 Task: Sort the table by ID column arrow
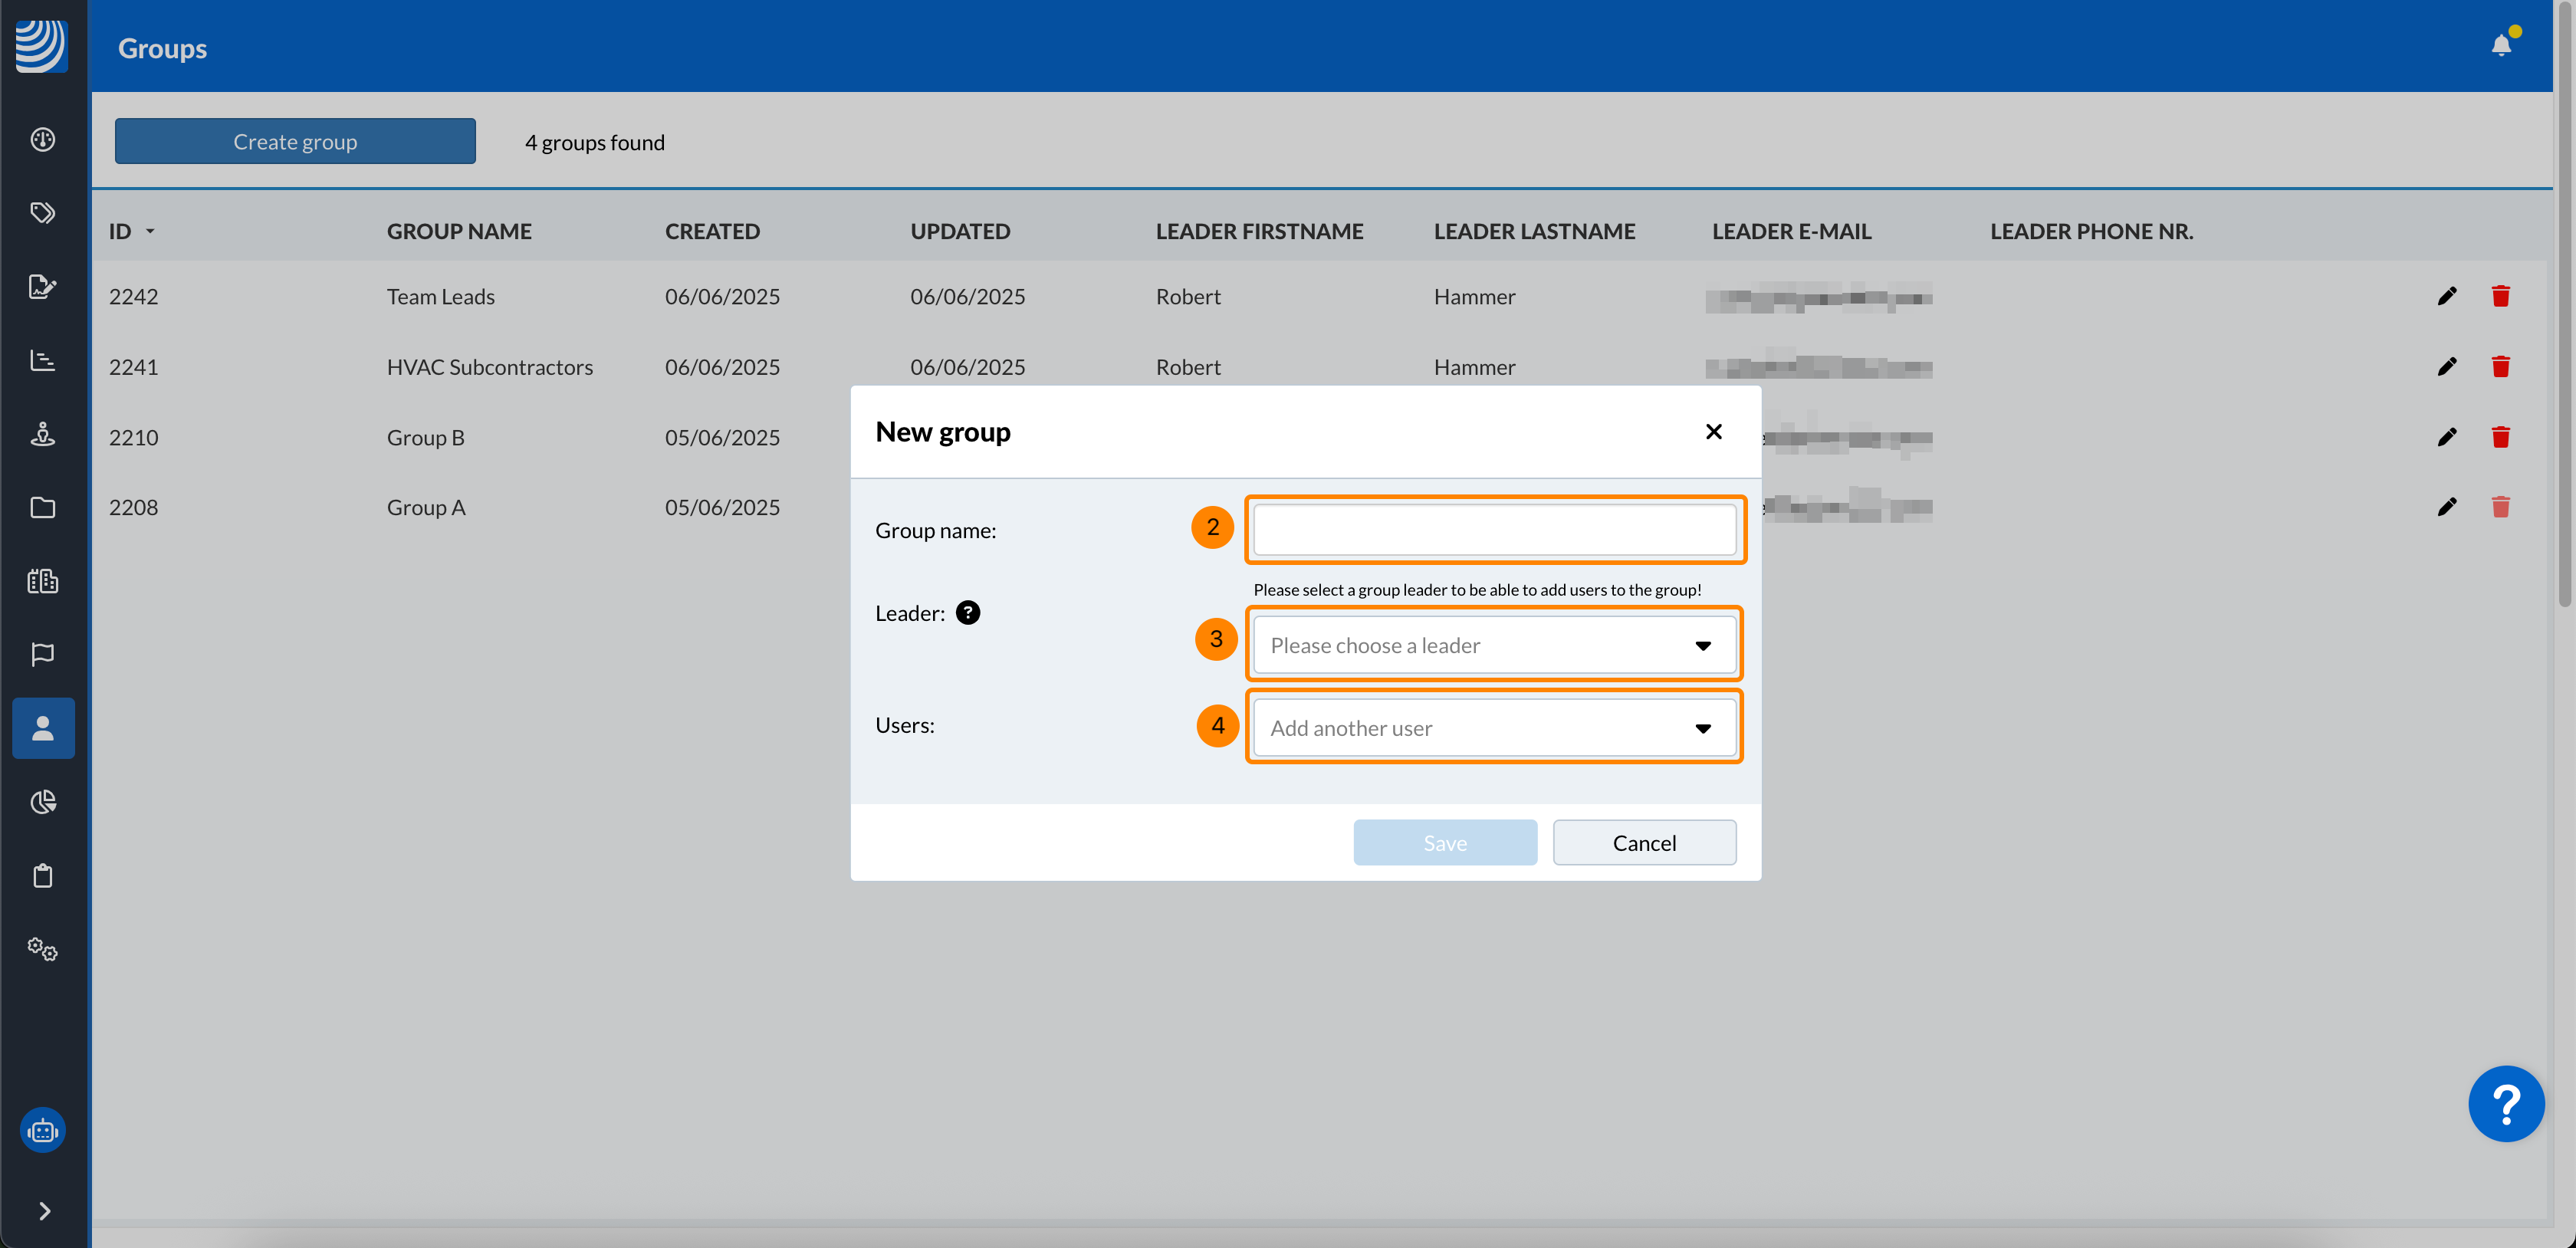tap(150, 231)
